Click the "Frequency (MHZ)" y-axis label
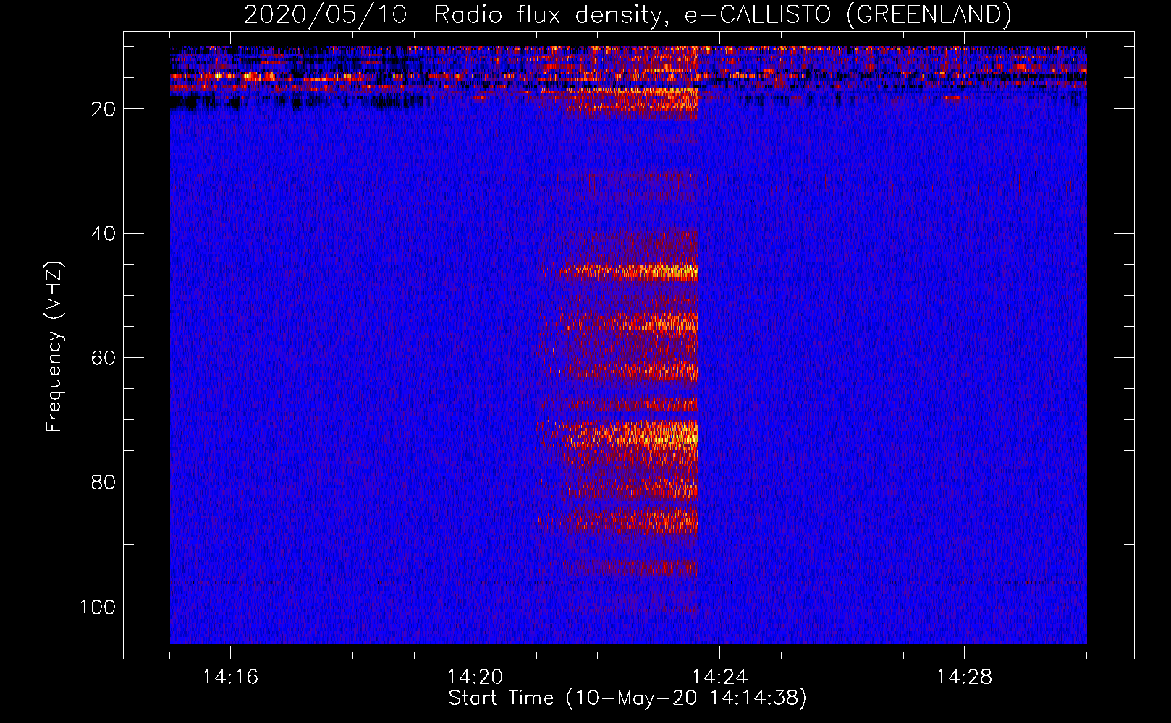This screenshot has width=1171, height=723. click(54, 347)
